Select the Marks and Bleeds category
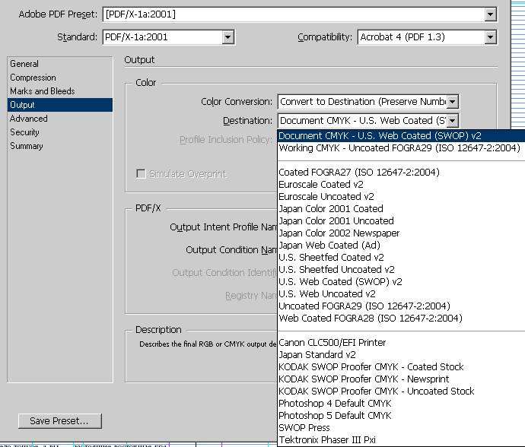525x447 pixels. click(59, 91)
